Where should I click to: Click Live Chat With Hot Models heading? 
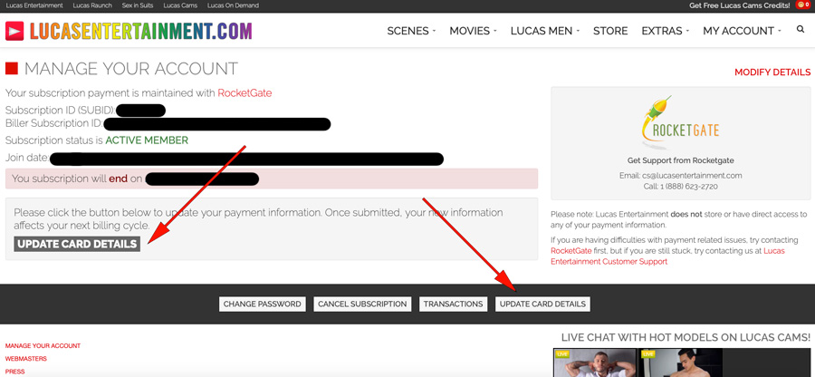pos(686,337)
